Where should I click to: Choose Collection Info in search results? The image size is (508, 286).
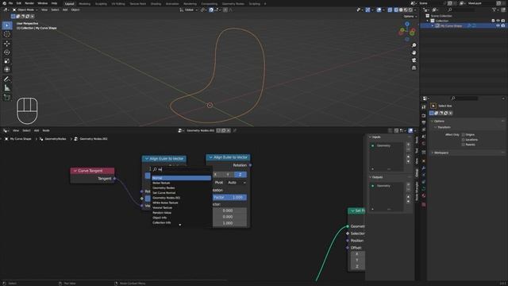pyautogui.click(x=181, y=222)
